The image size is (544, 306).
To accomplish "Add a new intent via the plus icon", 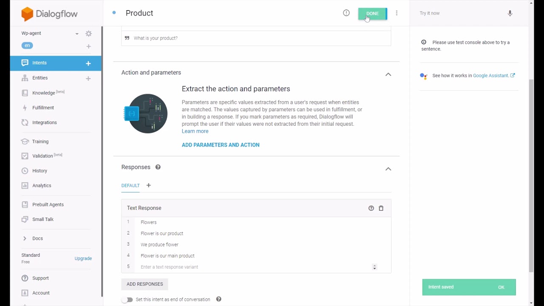I will pyautogui.click(x=88, y=62).
